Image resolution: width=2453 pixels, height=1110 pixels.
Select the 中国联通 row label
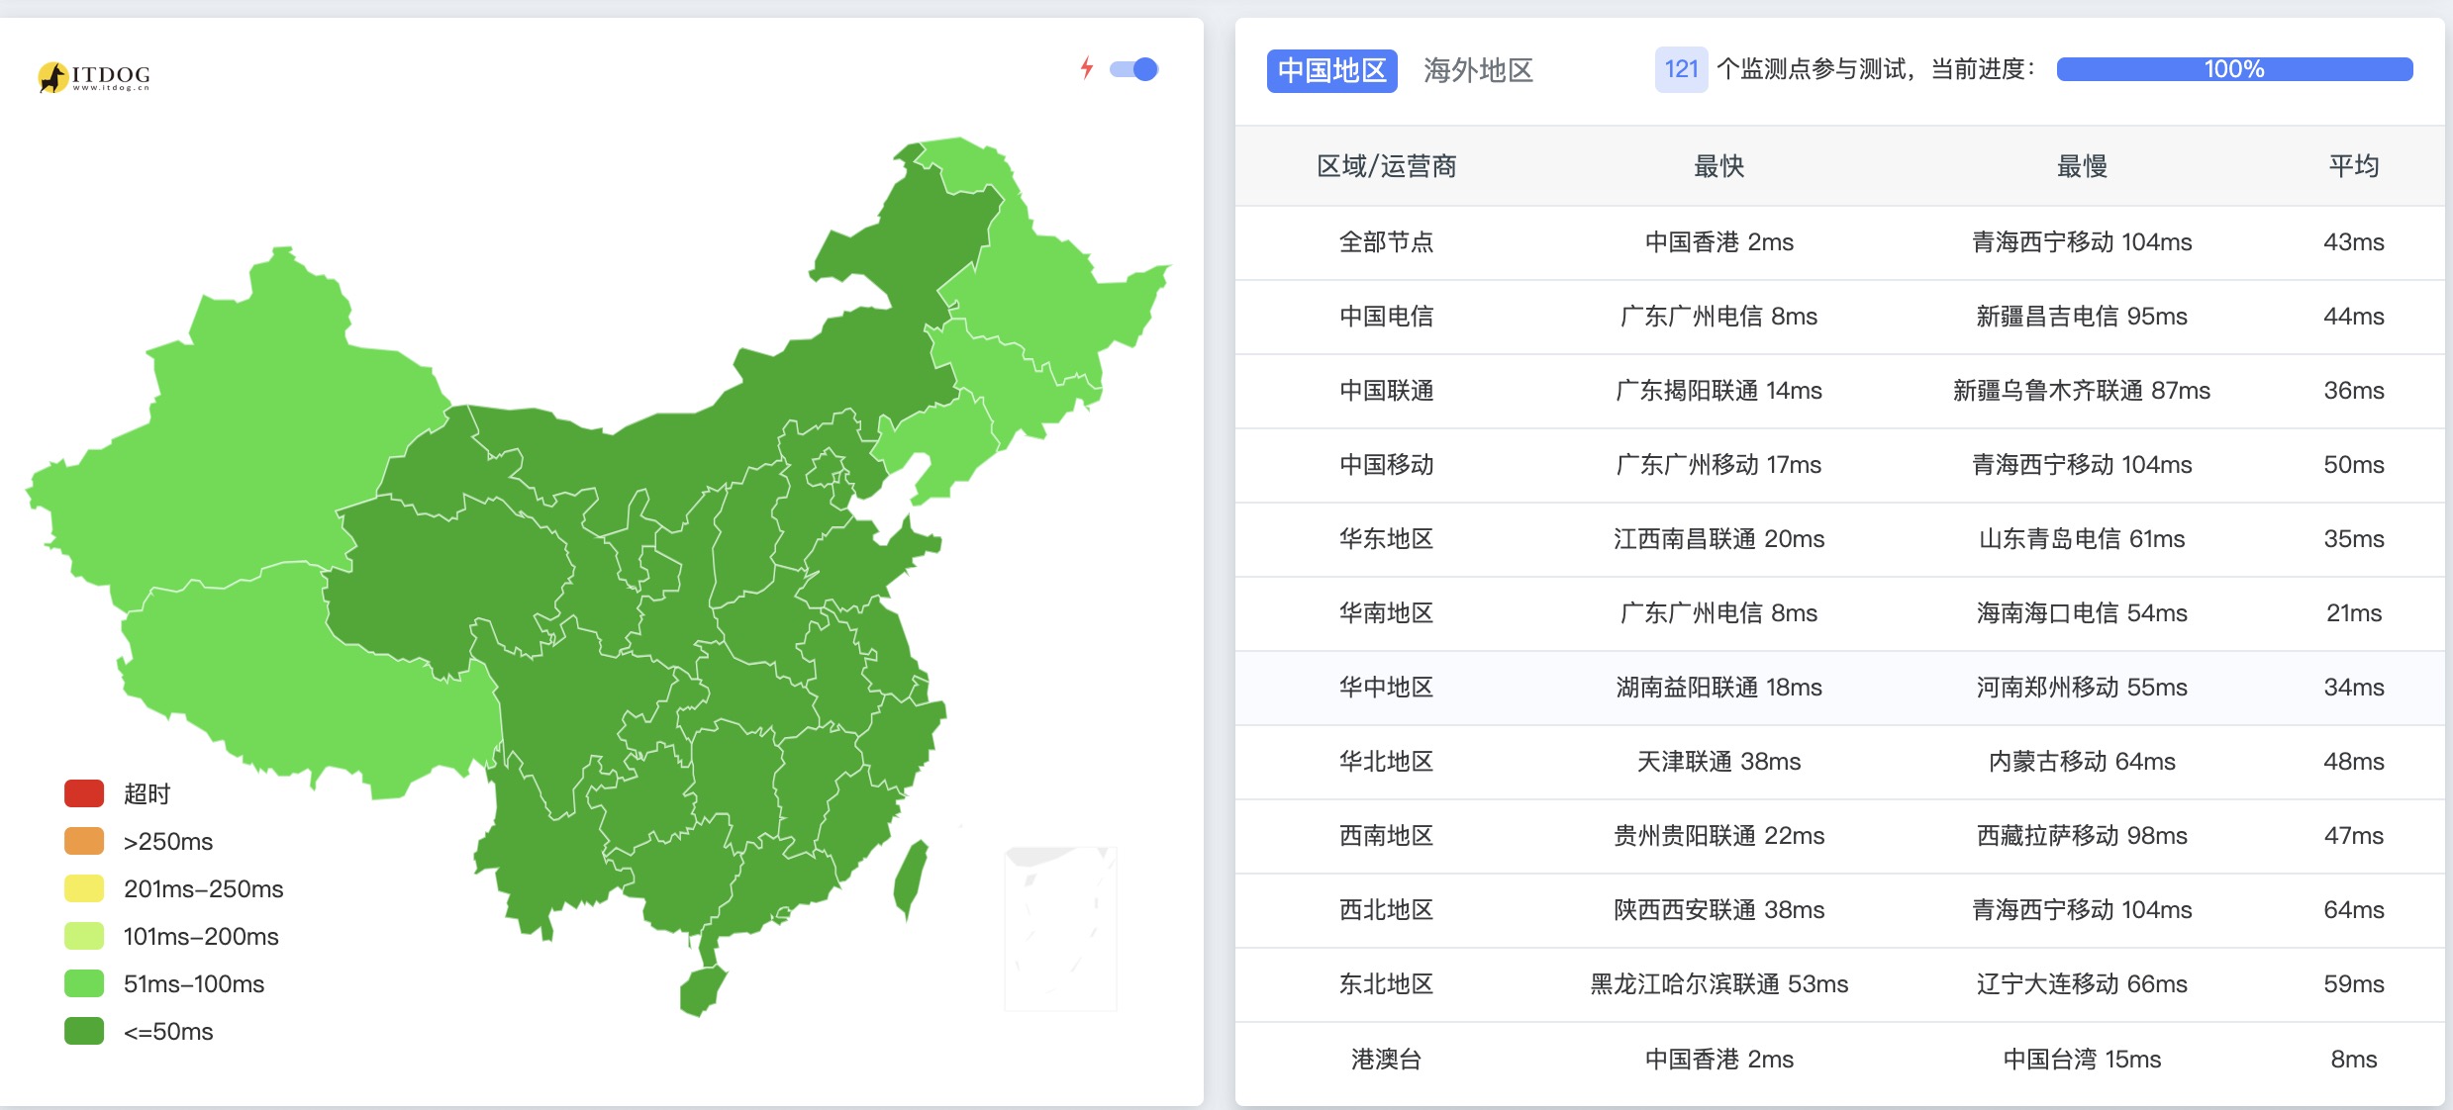click(1386, 391)
